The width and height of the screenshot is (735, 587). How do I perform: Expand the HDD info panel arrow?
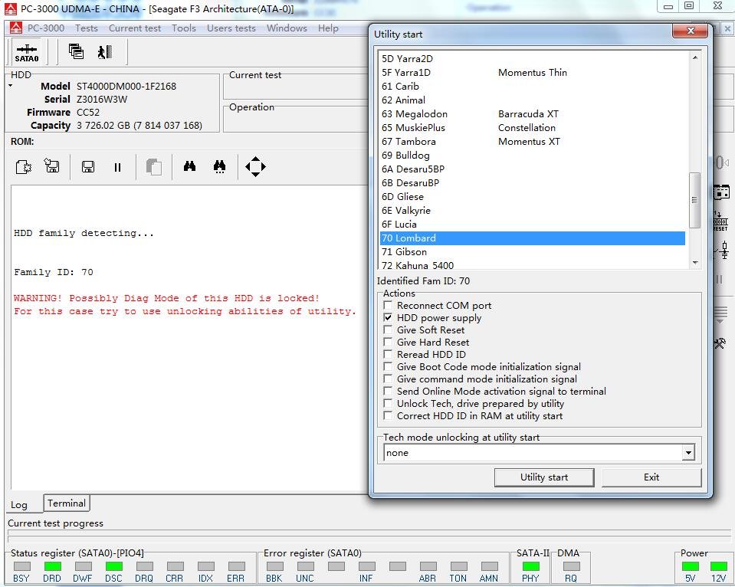point(11,86)
